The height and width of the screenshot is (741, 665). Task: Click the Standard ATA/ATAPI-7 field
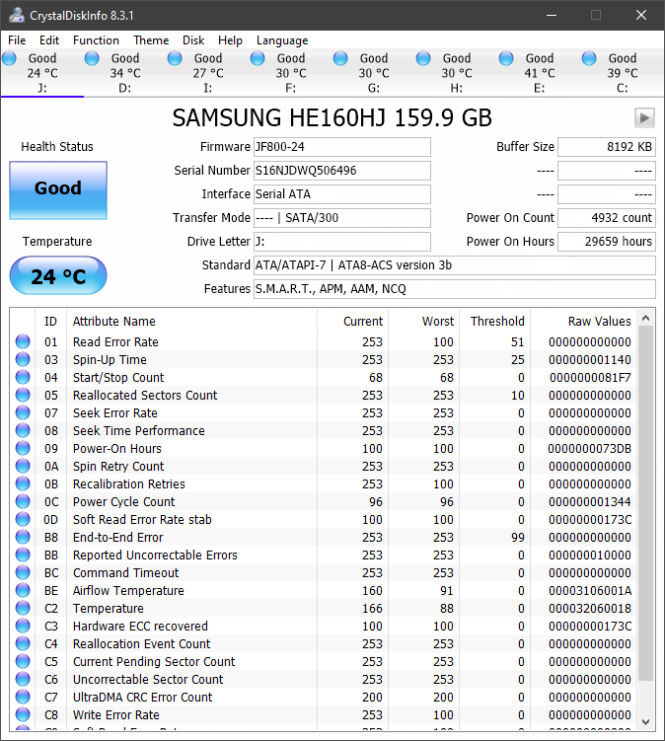point(455,265)
